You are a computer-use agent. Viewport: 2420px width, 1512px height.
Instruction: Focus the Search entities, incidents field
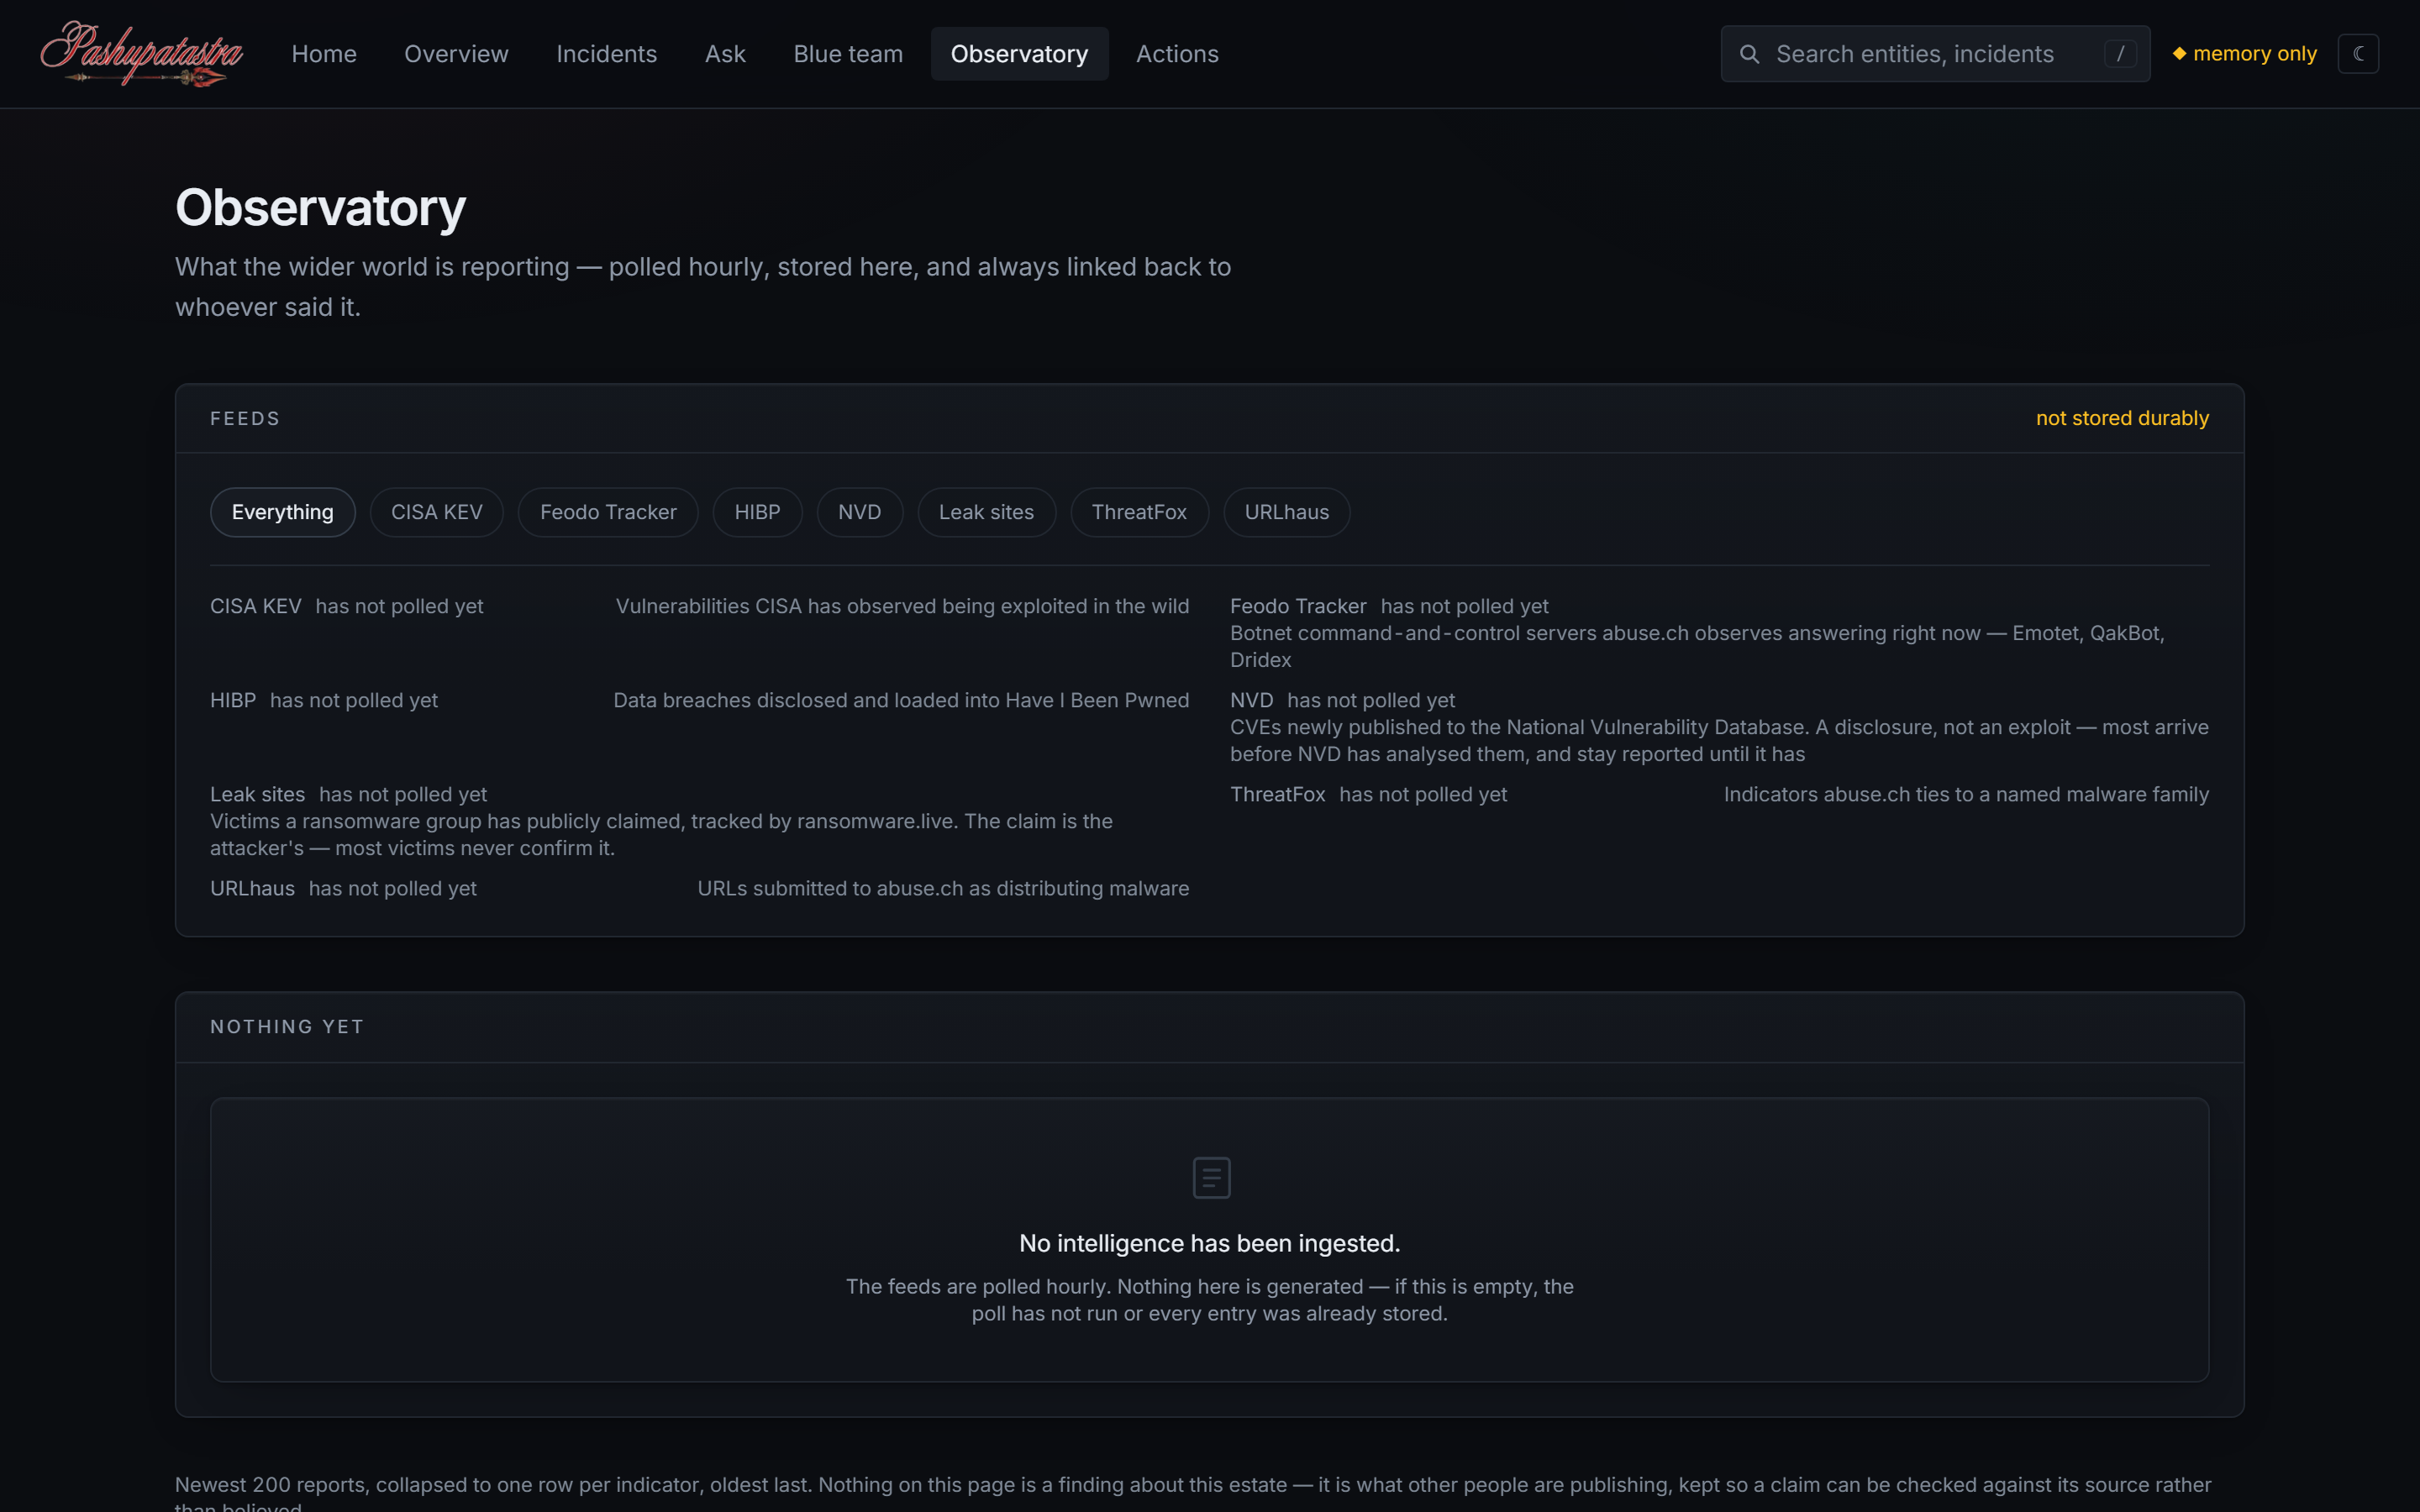[x=1935, y=54]
